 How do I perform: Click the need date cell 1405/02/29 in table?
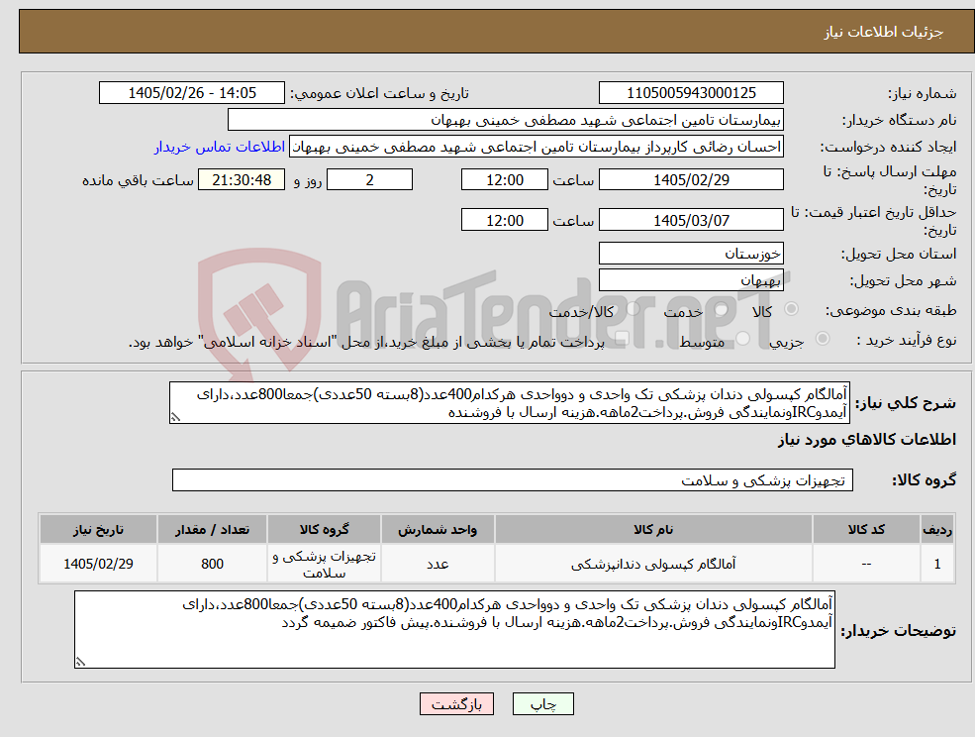98,564
